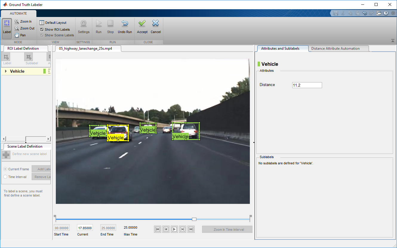Expand the Vehicle label tree item
The width and height of the screenshot is (397, 248).
tap(6, 71)
